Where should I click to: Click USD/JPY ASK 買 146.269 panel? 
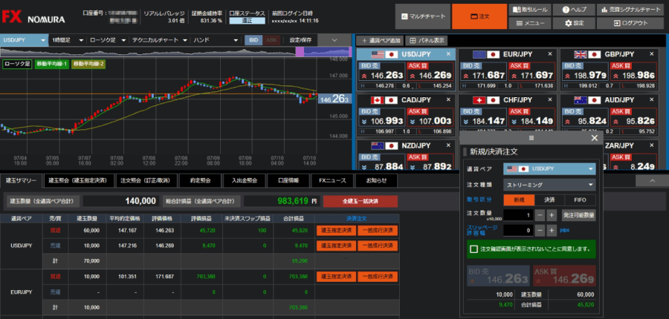430,71
